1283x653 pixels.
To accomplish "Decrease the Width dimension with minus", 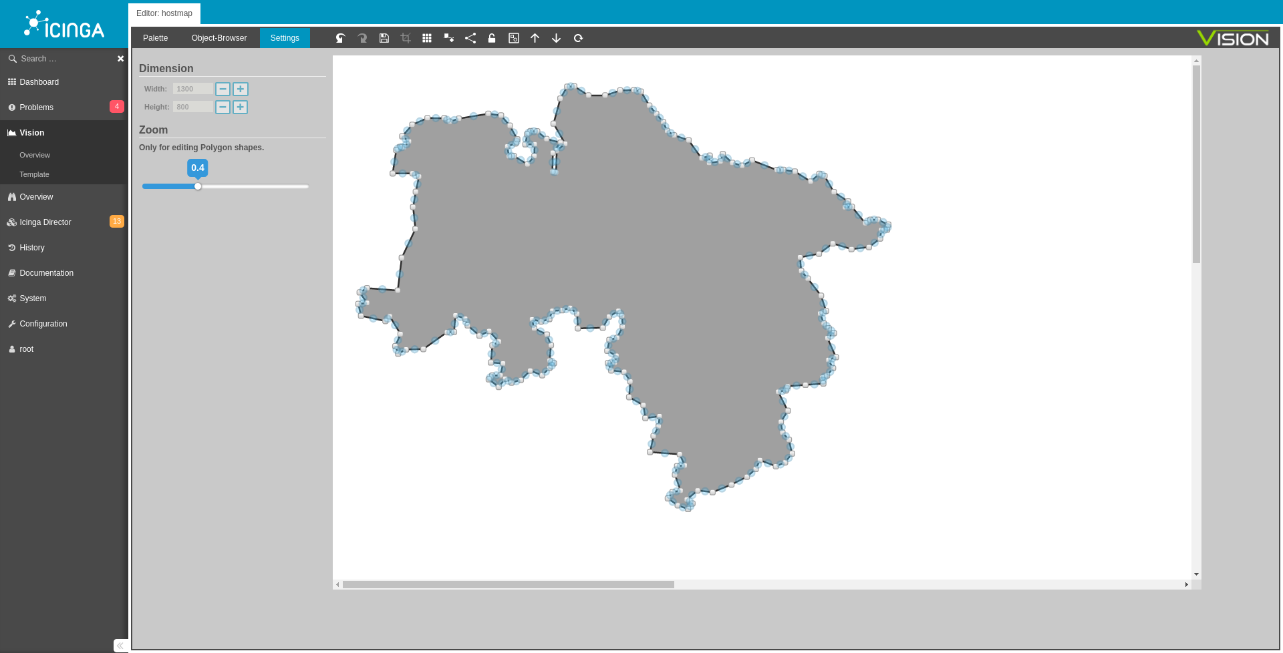I will [223, 89].
